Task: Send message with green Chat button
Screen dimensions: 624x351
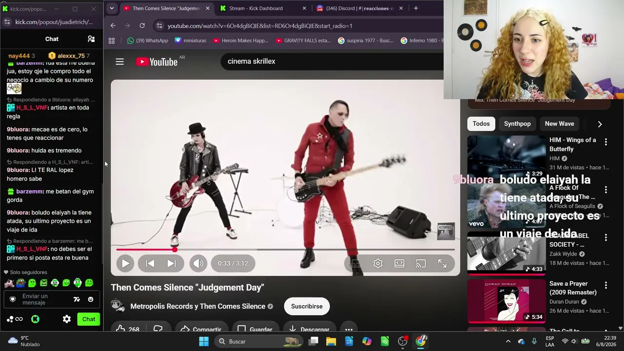Action: 89,319
